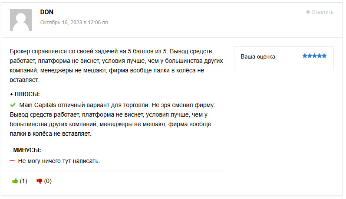Click the green checkmark under ПЛЮСЫ

pyautogui.click(x=13, y=105)
